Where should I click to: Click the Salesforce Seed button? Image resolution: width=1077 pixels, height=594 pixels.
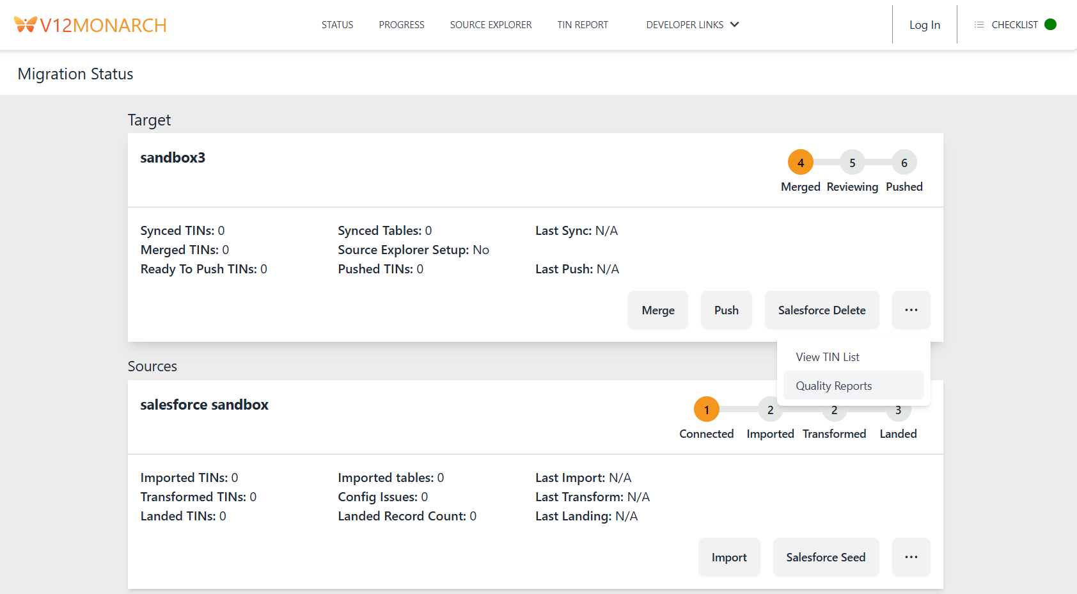tap(826, 557)
